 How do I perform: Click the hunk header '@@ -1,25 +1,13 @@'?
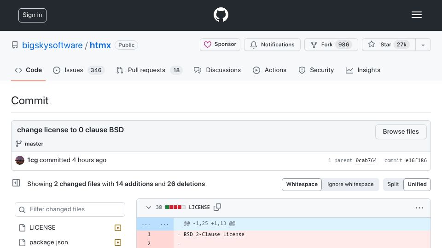209,224
